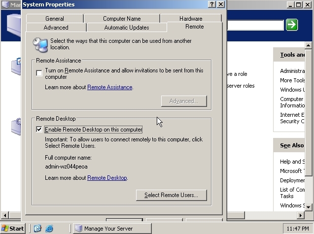Click the horizontal scrollbar left arrow
The image size is (314, 234).
5,215
